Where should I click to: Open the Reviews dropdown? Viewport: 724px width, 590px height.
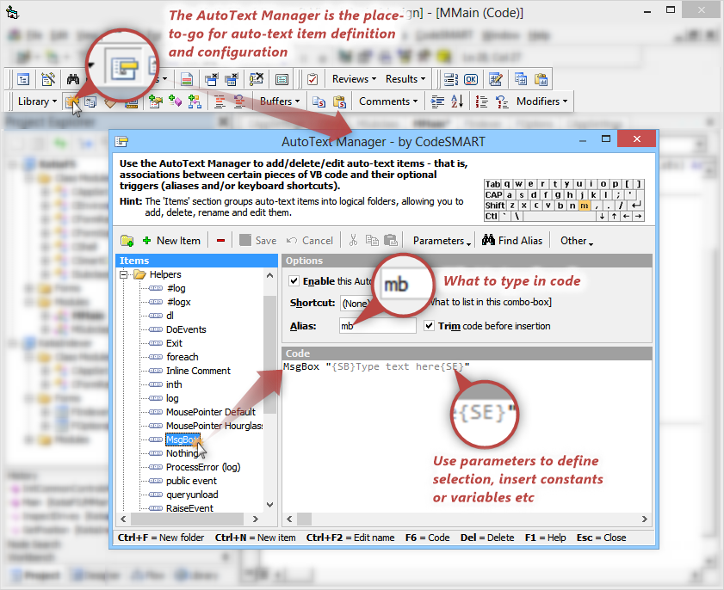(x=354, y=79)
